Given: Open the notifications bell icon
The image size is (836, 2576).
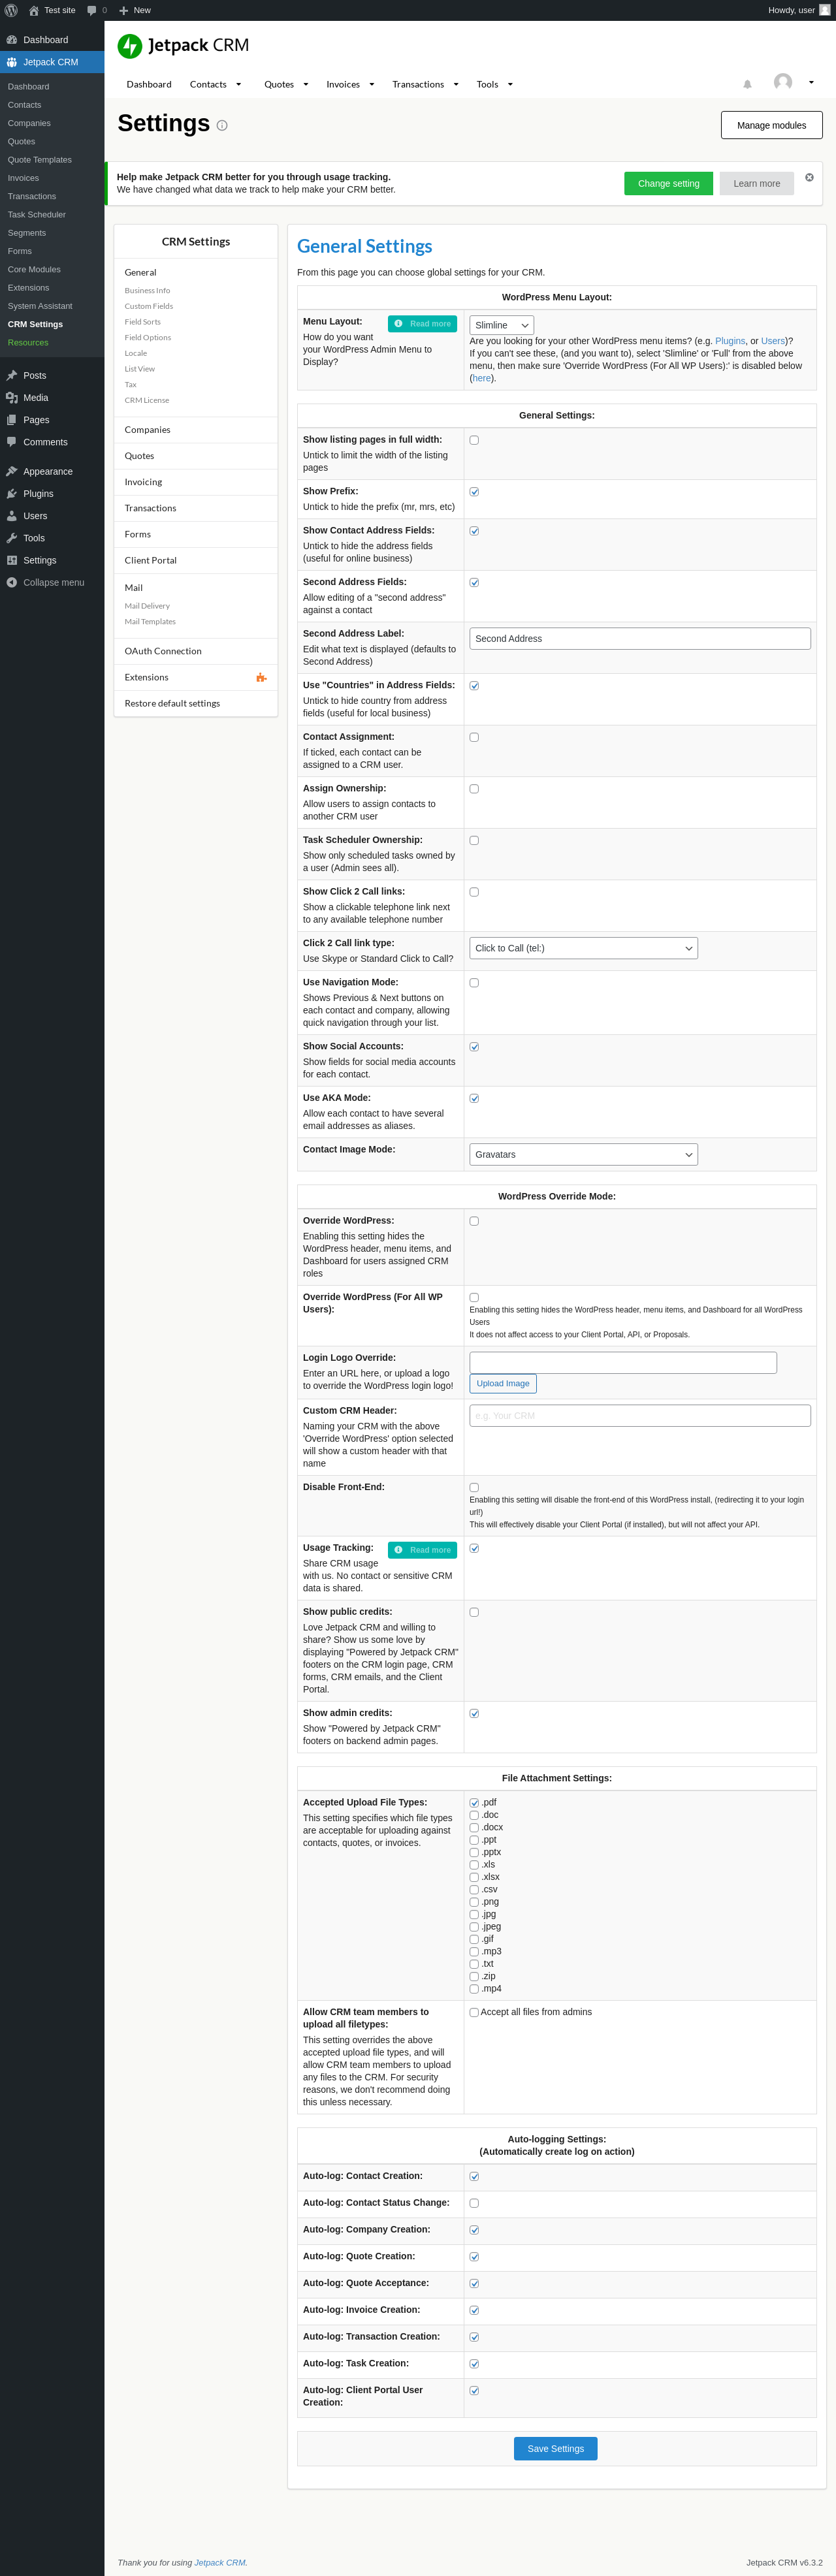Looking at the screenshot, I should (x=747, y=85).
